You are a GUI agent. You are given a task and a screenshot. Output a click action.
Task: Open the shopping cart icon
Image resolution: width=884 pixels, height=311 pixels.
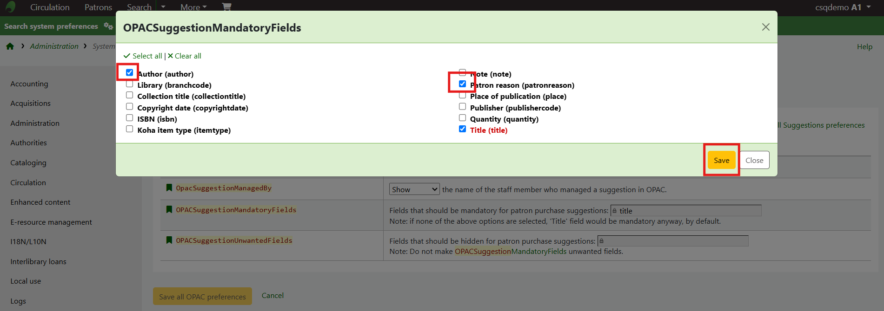226,6
